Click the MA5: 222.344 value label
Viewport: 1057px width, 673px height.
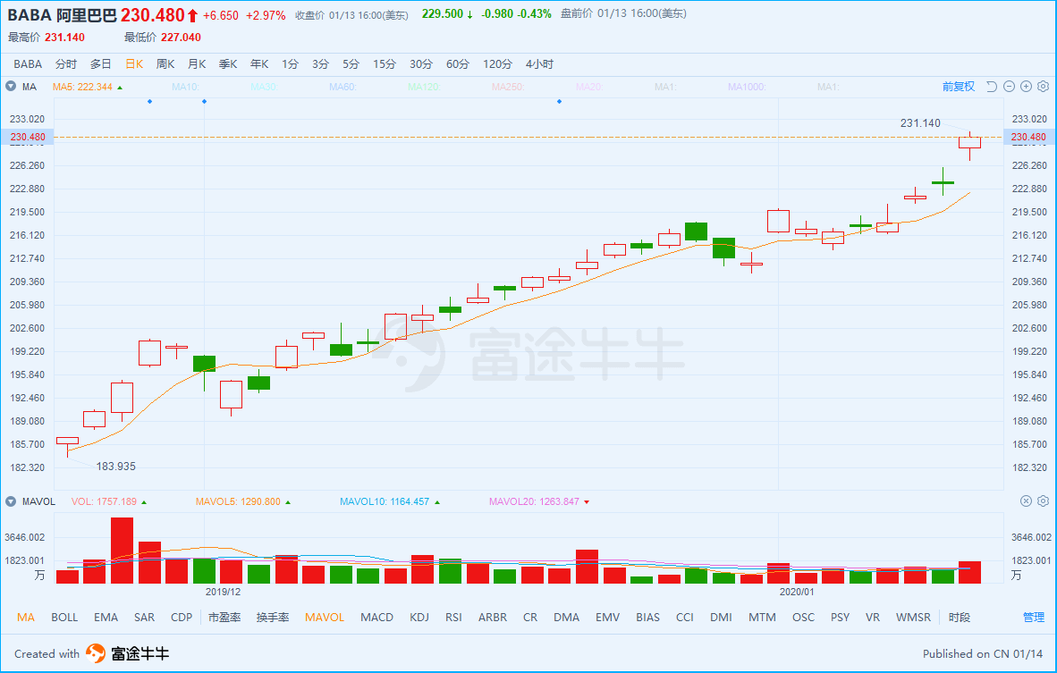[x=83, y=87]
